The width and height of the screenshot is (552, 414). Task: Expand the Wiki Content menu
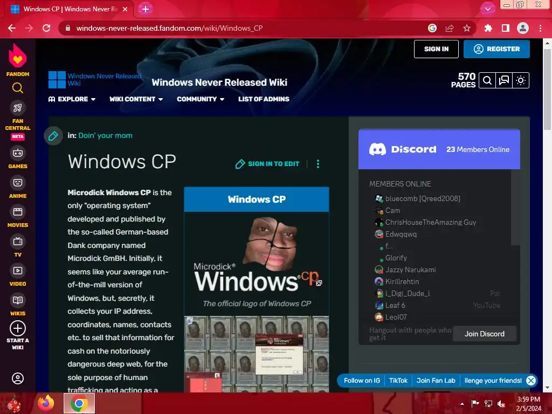coord(136,99)
